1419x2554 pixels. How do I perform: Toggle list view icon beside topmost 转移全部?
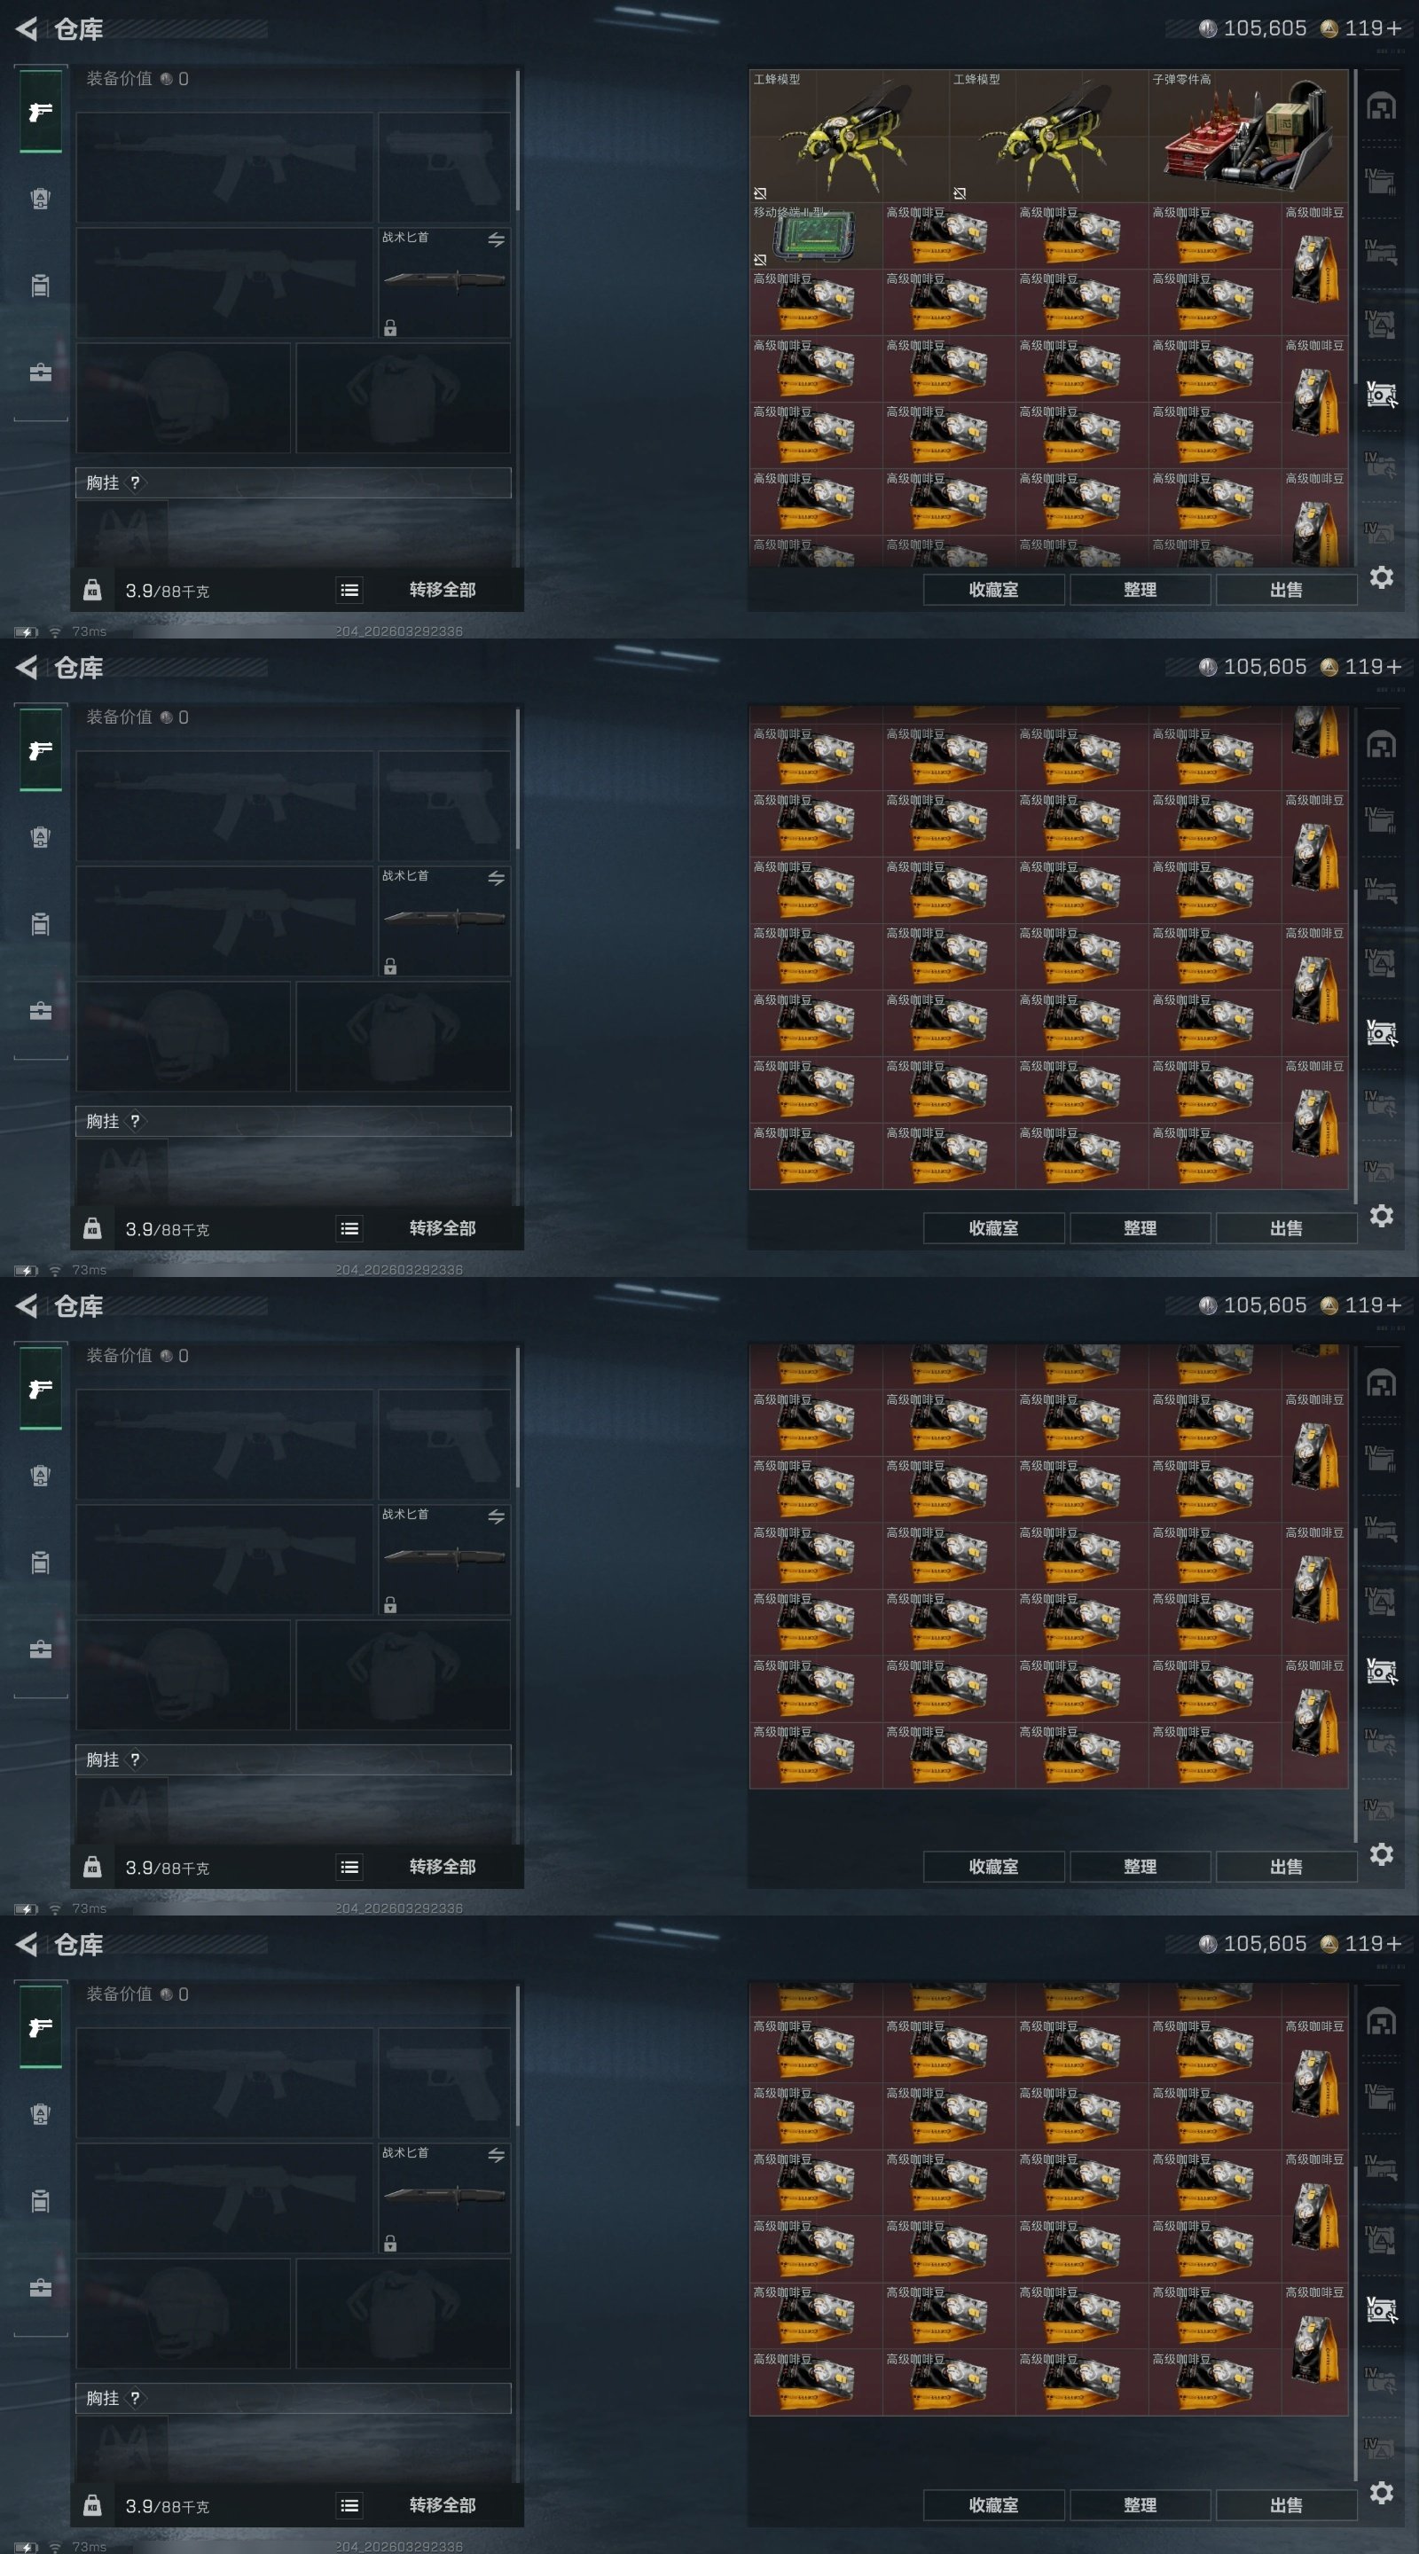[x=349, y=591]
